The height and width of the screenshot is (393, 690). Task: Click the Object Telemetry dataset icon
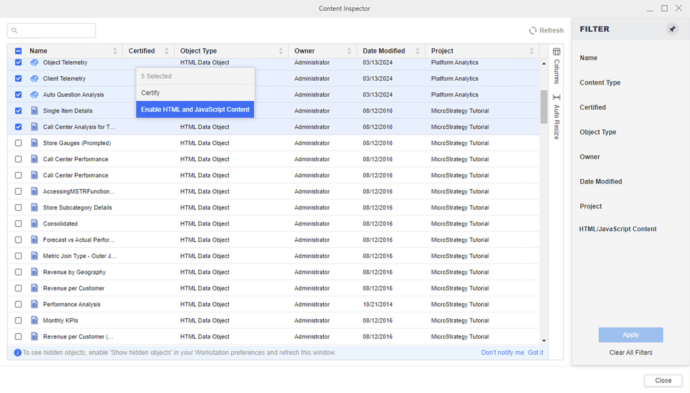click(x=34, y=63)
